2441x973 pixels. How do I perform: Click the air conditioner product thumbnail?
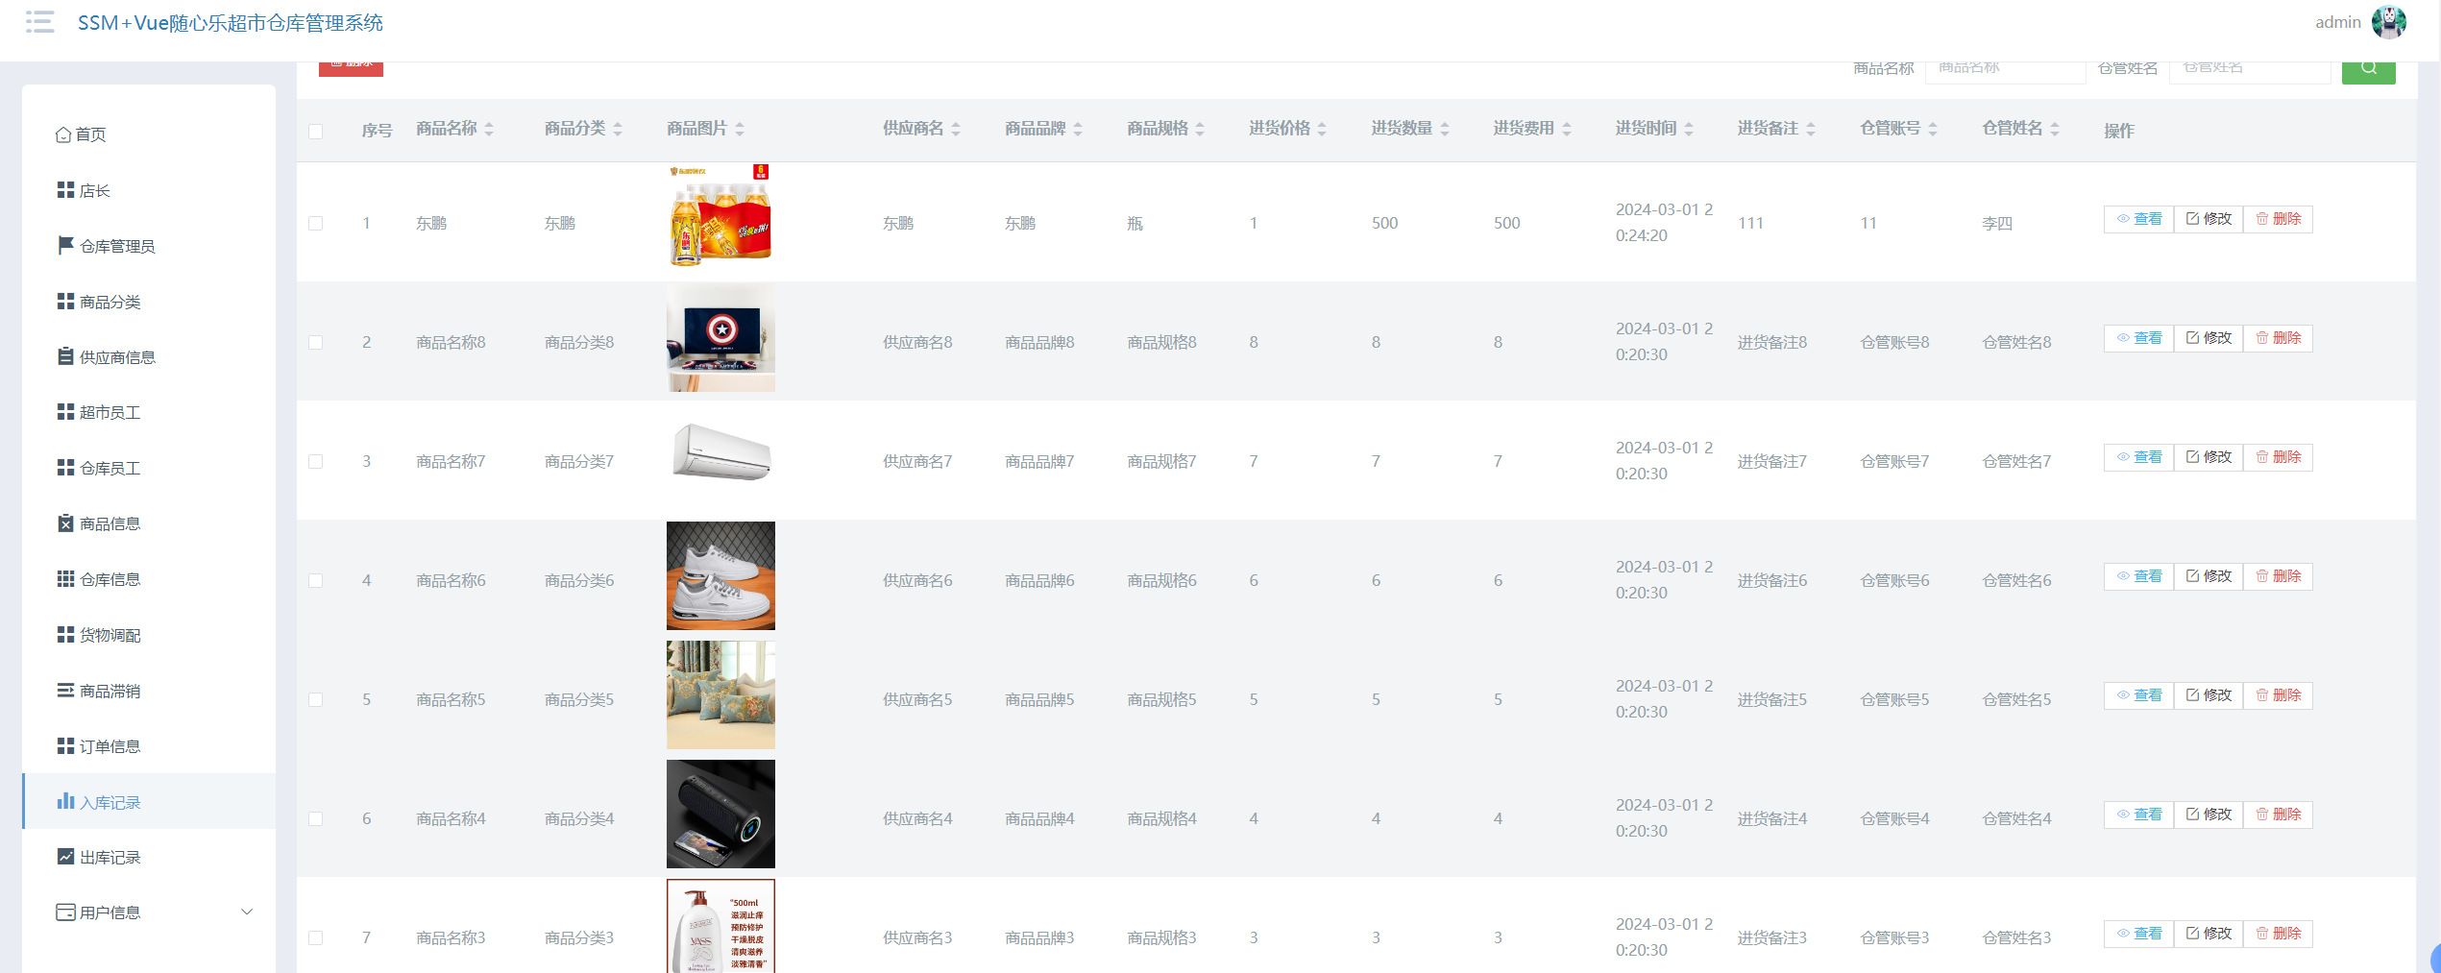tap(720, 452)
